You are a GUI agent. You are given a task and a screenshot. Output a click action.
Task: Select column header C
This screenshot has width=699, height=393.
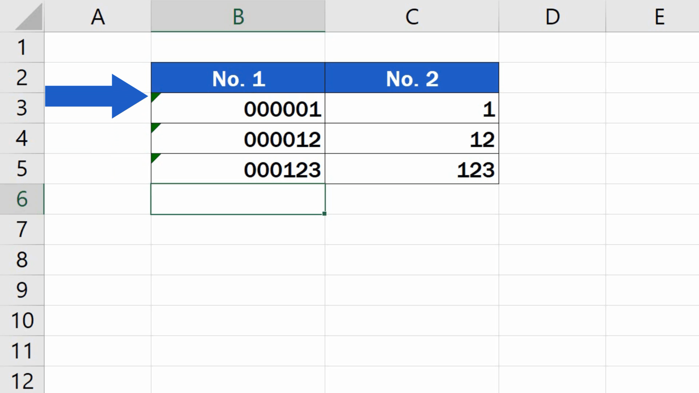pyautogui.click(x=411, y=16)
